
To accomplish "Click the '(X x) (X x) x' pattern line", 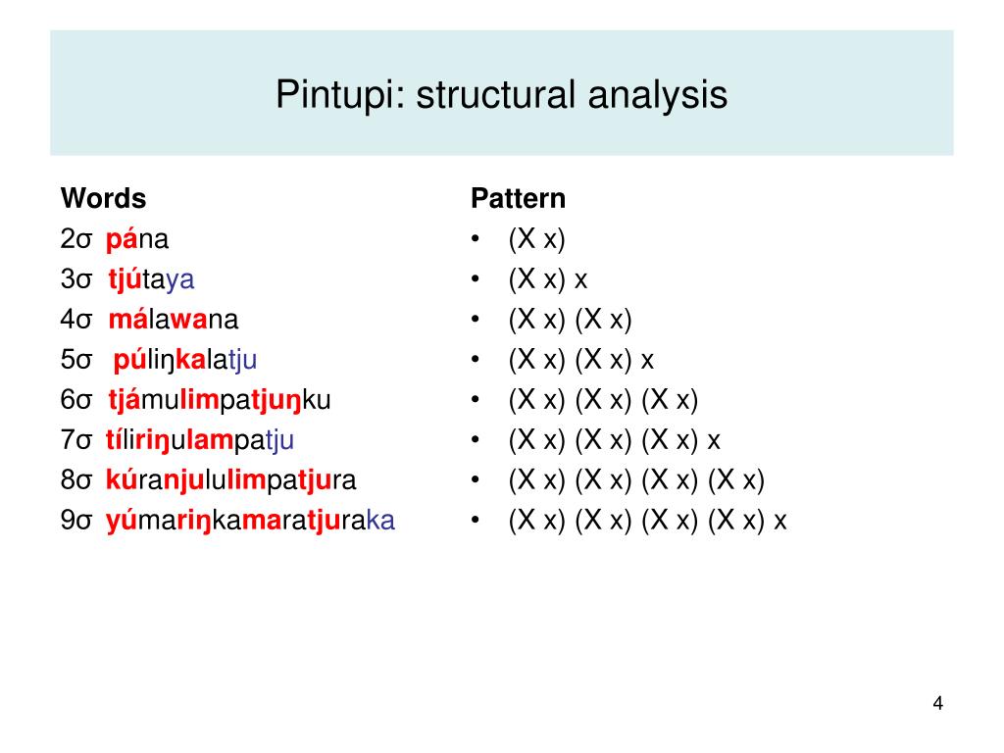I will (581, 360).
